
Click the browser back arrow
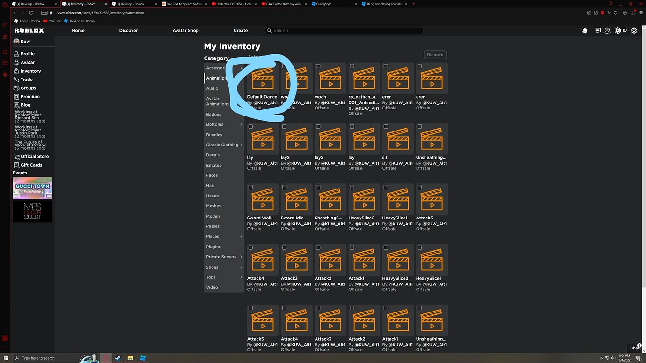(15, 13)
